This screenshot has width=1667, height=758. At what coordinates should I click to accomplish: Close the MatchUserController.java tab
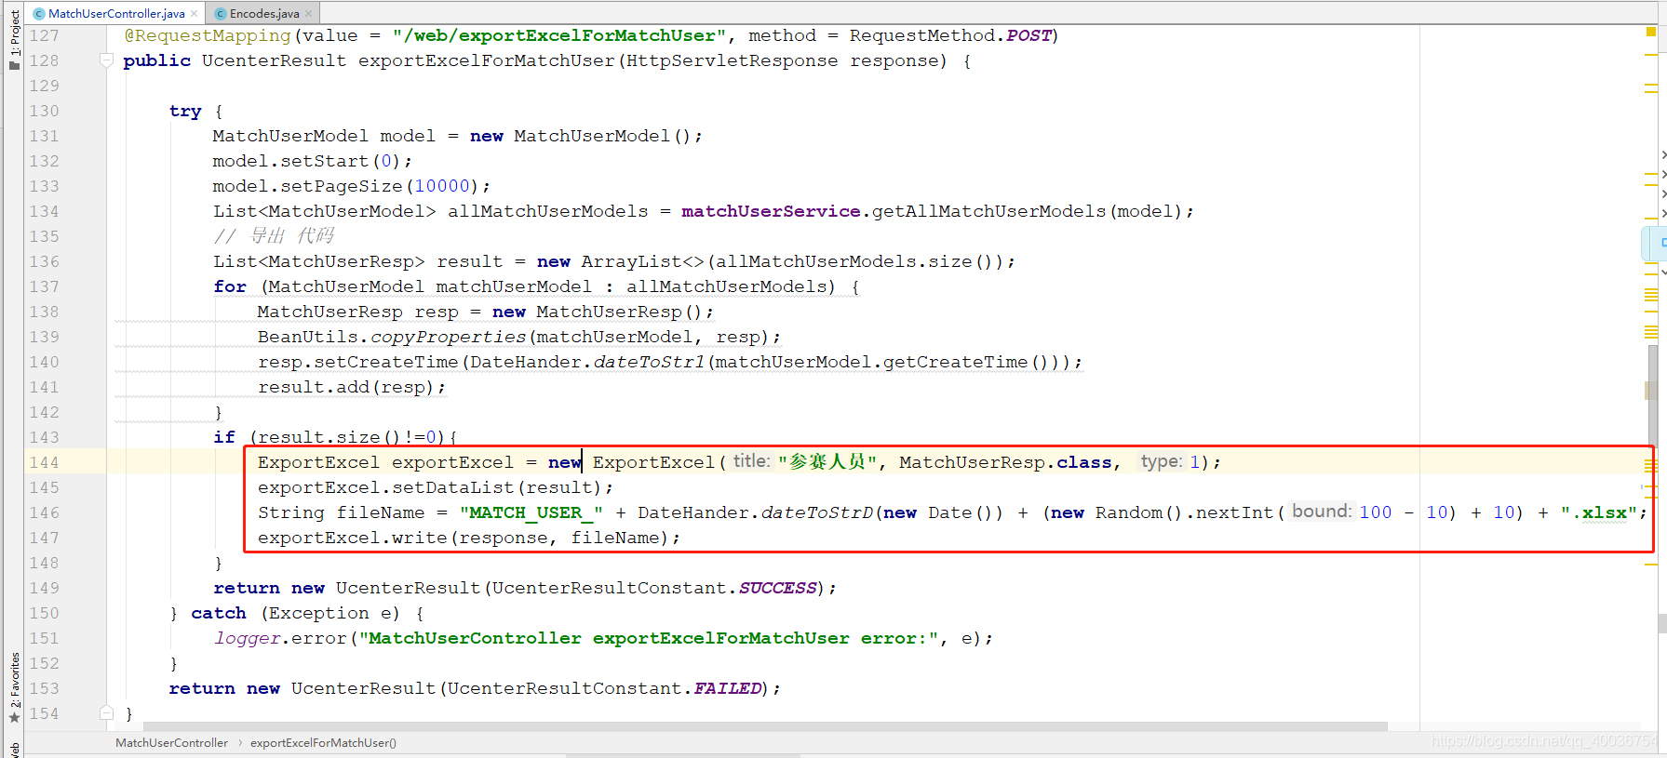pyautogui.click(x=194, y=13)
